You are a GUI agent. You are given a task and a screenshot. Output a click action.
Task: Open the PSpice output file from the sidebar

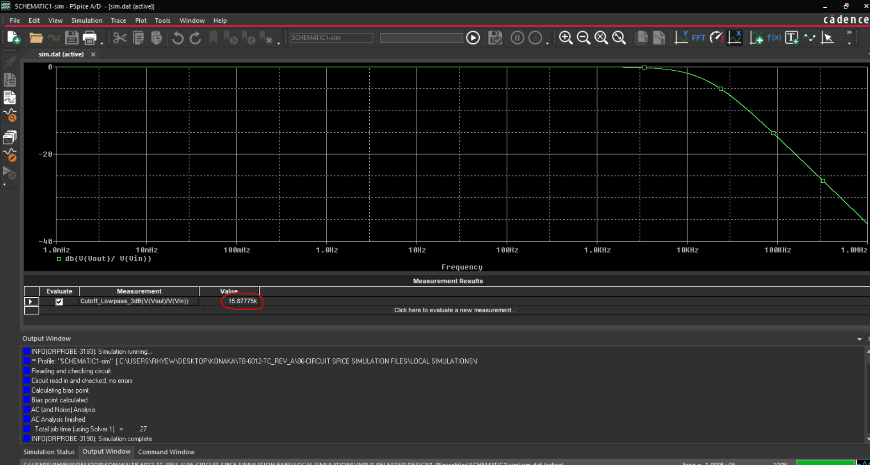click(10, 80)
